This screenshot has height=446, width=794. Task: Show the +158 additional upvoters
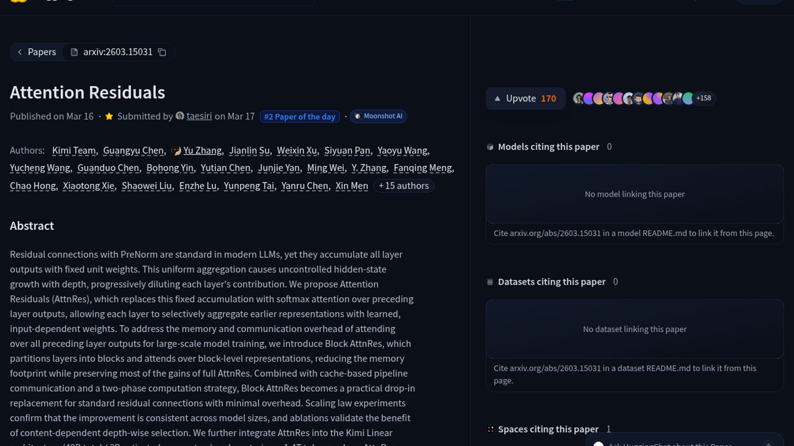703,98
